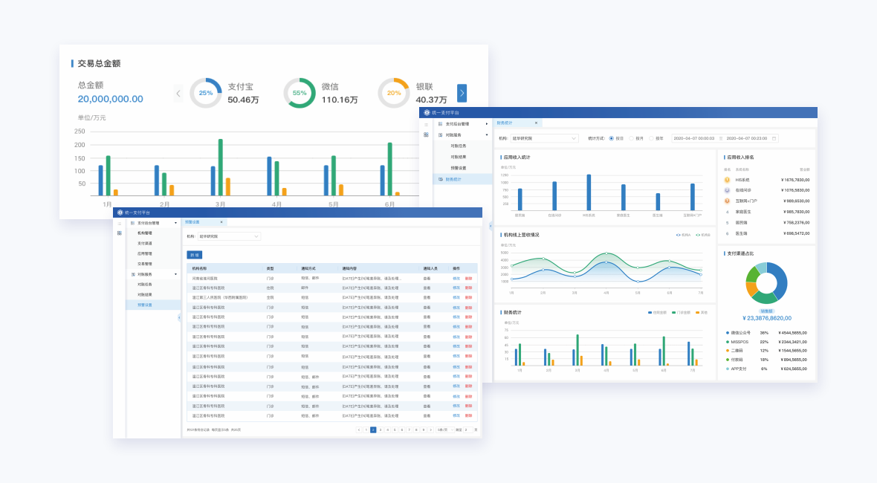Screen dimensions: 877x483
Task: Select the 按年 radio button
Action: click(x=651, y=138)
